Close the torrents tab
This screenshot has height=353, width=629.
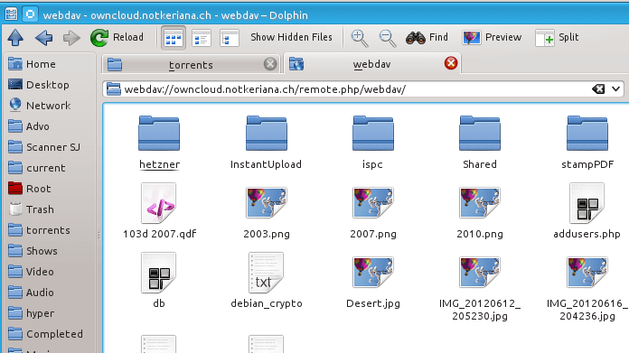point(270,64)
